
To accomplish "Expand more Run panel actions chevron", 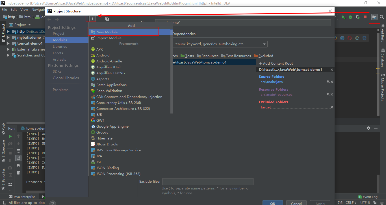I will (10, 190).
